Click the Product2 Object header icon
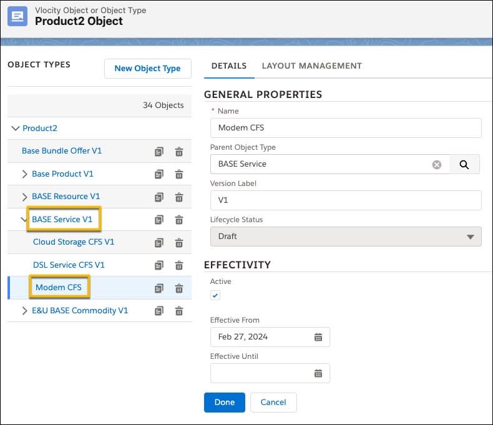Screen dimensions: 493x425 17,16
